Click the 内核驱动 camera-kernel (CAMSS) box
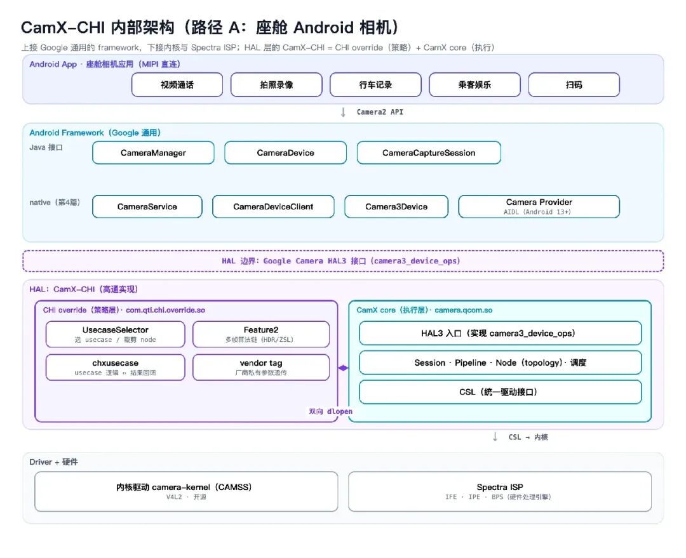 point(186,491)
